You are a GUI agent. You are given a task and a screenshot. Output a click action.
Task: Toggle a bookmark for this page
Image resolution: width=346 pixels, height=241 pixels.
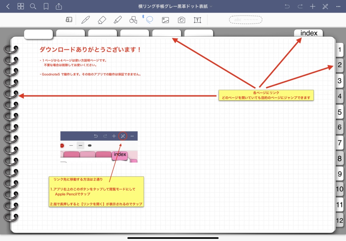(x=46, y=6)
